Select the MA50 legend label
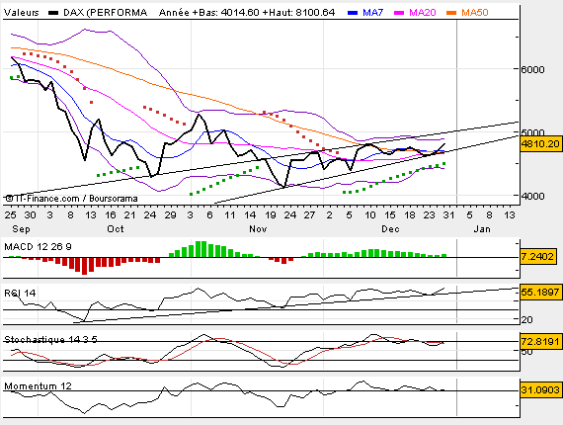Viewport: 563px width, 425px height. (x=475, y=13)
